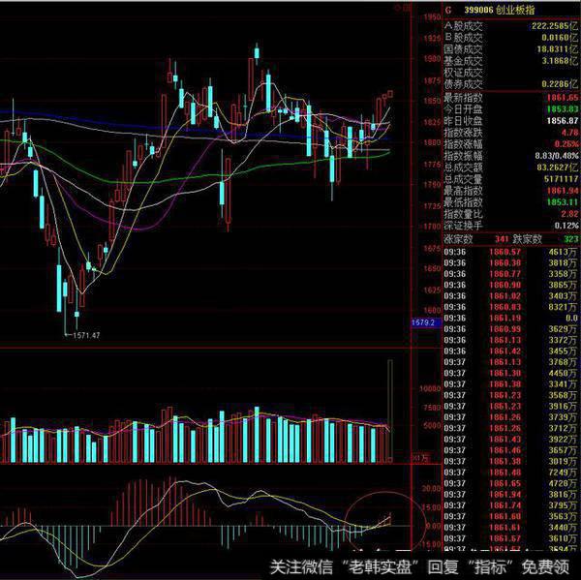Click the 深证换手 value 0.12%
581x580 pixels.
pos(566,225)
